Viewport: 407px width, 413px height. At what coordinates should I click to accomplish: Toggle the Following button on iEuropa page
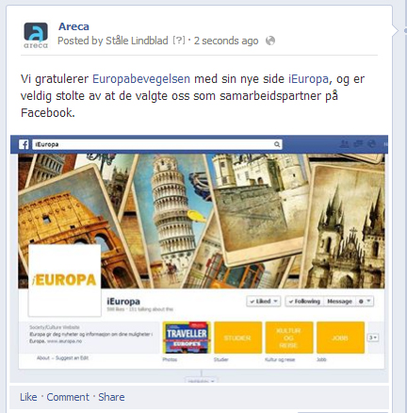pyautogui.click(x=304, y=301)
